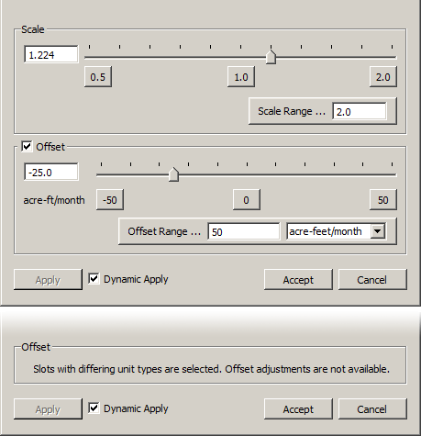This screenshot has width=421, height=436.
Task: Click Accept in the upper dialog
Action: 298,279
